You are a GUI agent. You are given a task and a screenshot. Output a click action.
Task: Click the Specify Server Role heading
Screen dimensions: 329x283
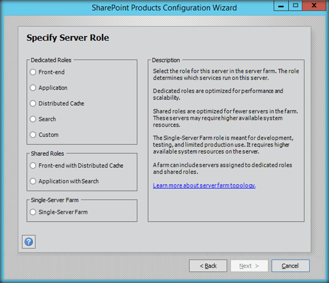(x=68, y=38)
